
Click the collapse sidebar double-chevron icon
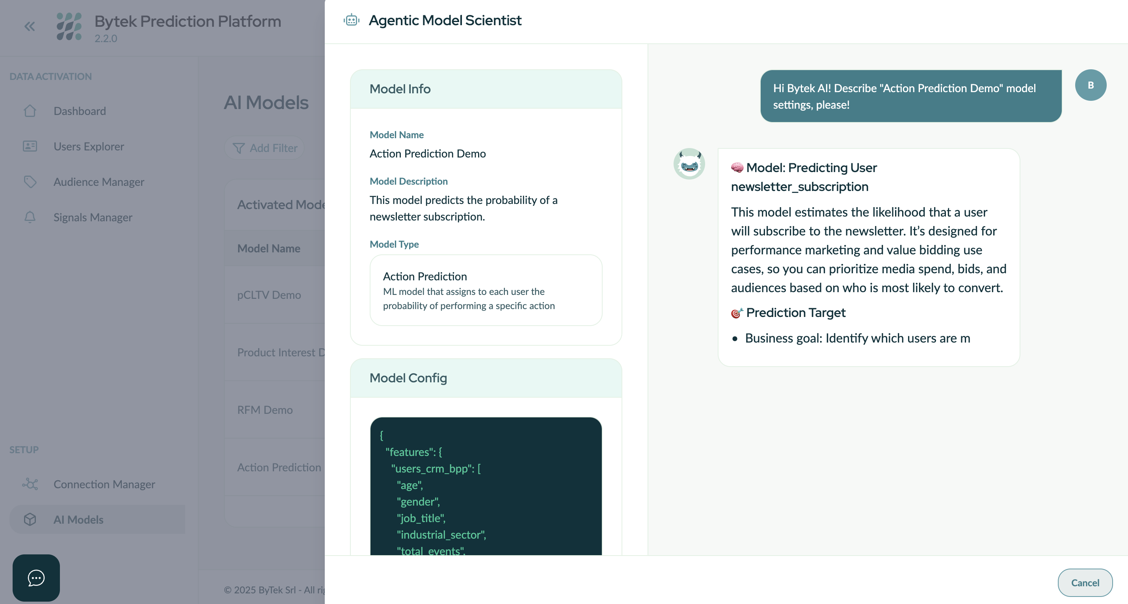tap(29, 27)
